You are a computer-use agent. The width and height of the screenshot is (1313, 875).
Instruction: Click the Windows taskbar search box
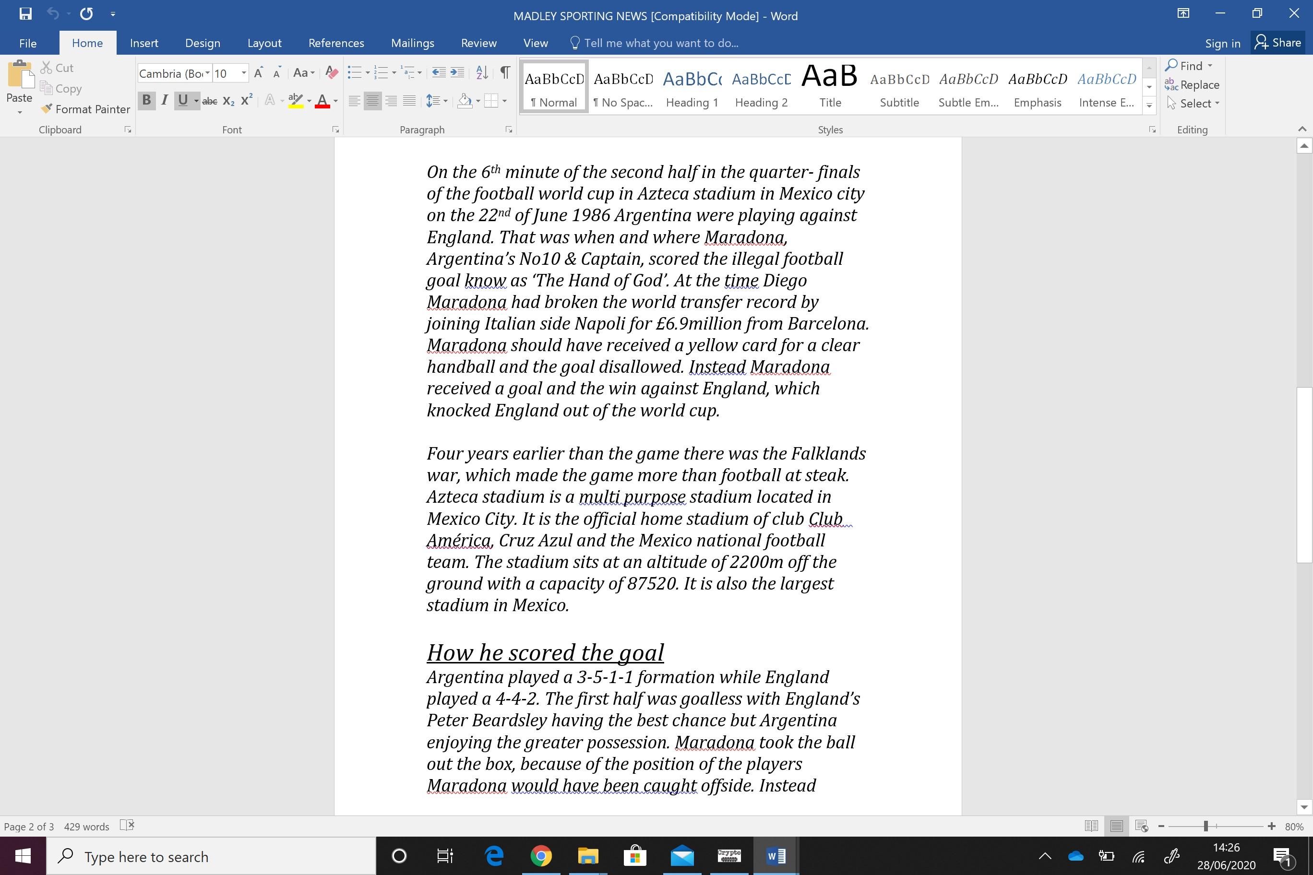[x=212, y=856]
